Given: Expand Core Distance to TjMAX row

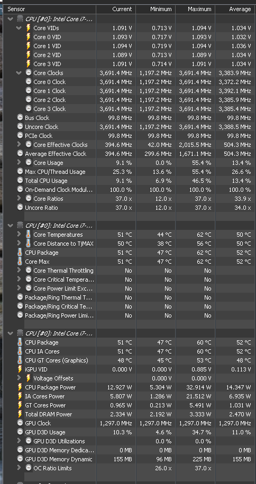Looking at the screenshot, I should click(19, 243).
